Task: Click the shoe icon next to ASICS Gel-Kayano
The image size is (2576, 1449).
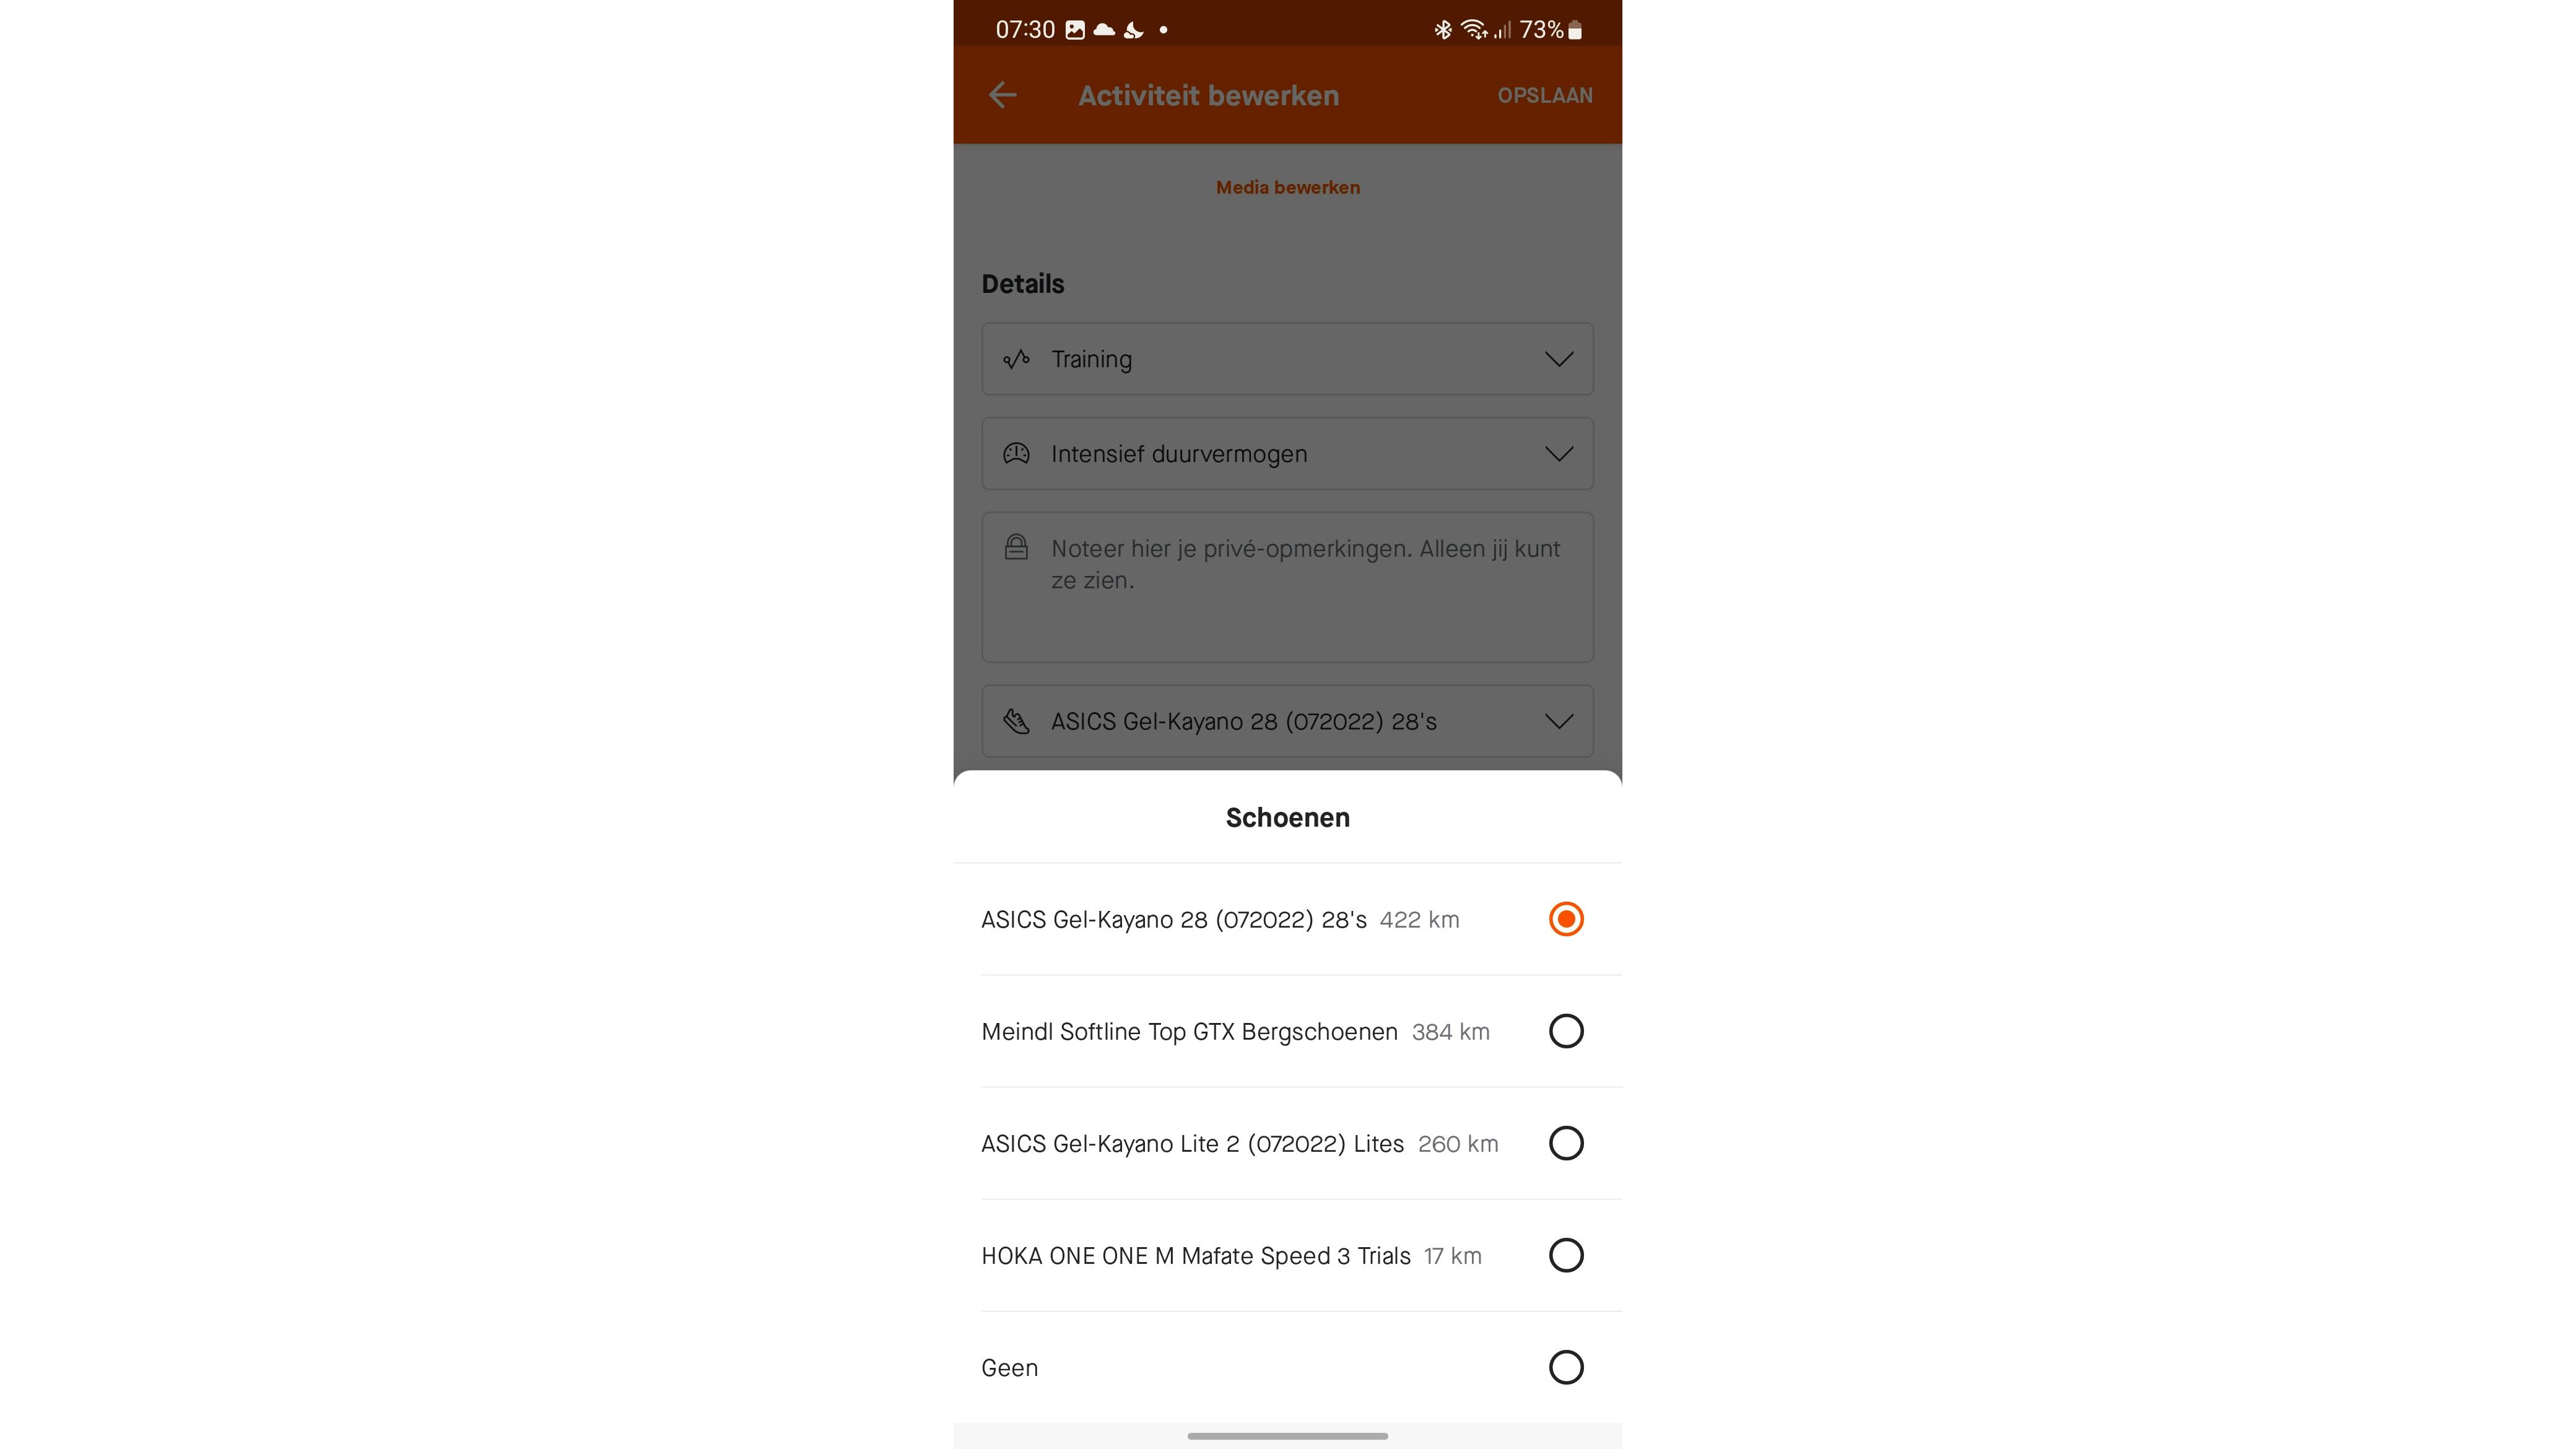Action: click(1016, 721)
